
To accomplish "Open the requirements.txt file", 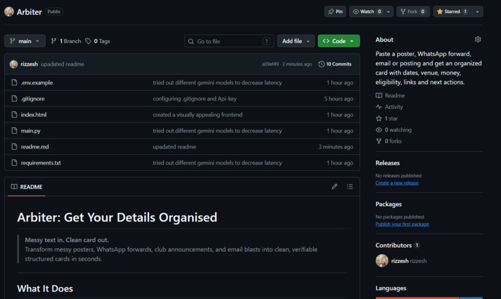I will click(41, 163).
